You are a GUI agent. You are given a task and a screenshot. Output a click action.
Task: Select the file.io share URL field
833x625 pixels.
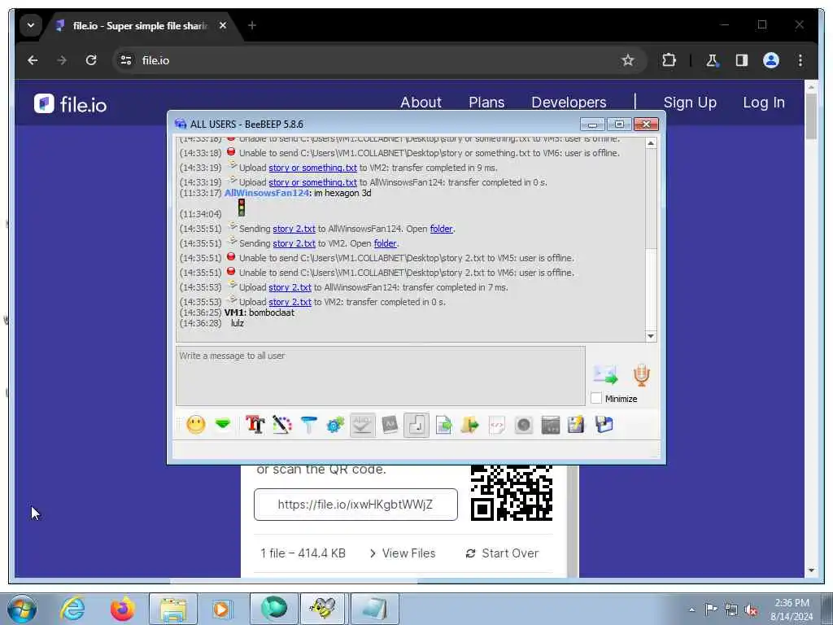(x=355, y=505)
